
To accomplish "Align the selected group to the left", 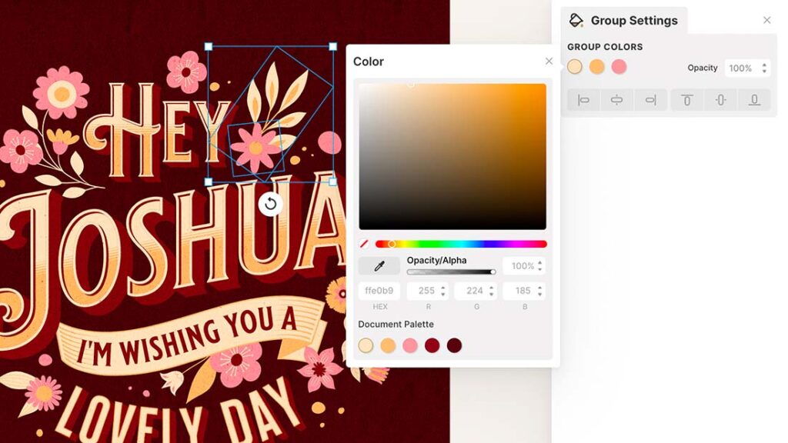I will click(583, 99).
